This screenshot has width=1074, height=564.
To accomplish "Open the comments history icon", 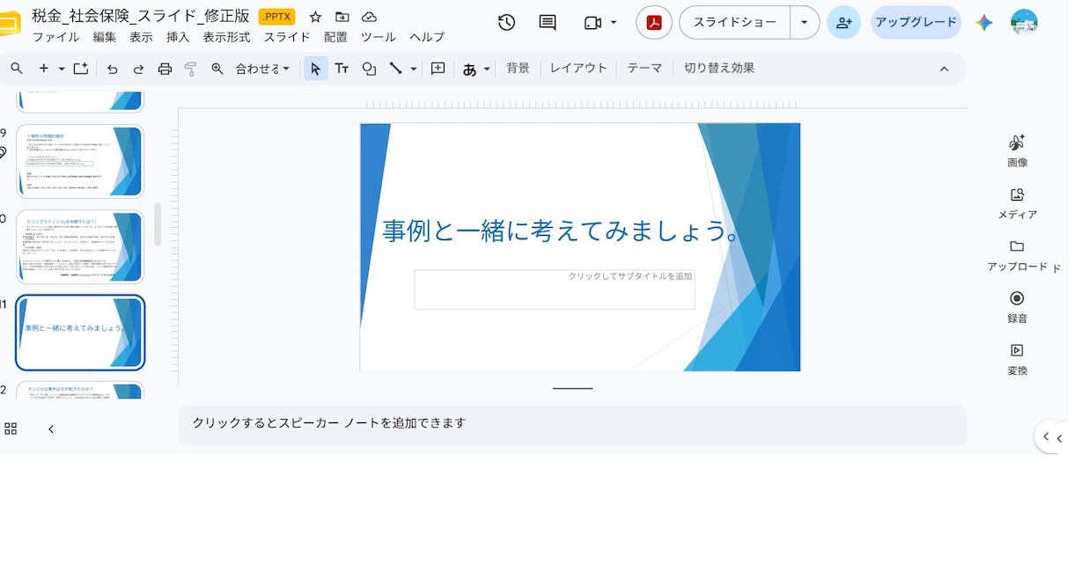I will click(x=548, y=23).
